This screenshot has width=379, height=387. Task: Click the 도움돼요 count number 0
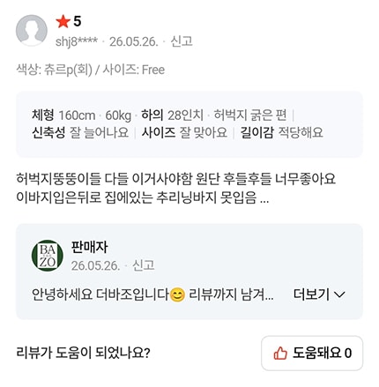point(348,353)
